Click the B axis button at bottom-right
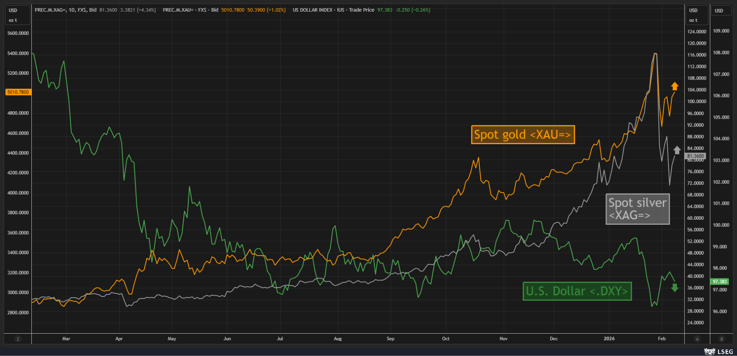The width and height of the screenshot is (737, 356). (721, 339)
